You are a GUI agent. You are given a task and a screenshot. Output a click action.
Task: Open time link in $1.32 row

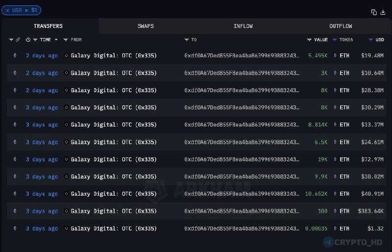42,228
